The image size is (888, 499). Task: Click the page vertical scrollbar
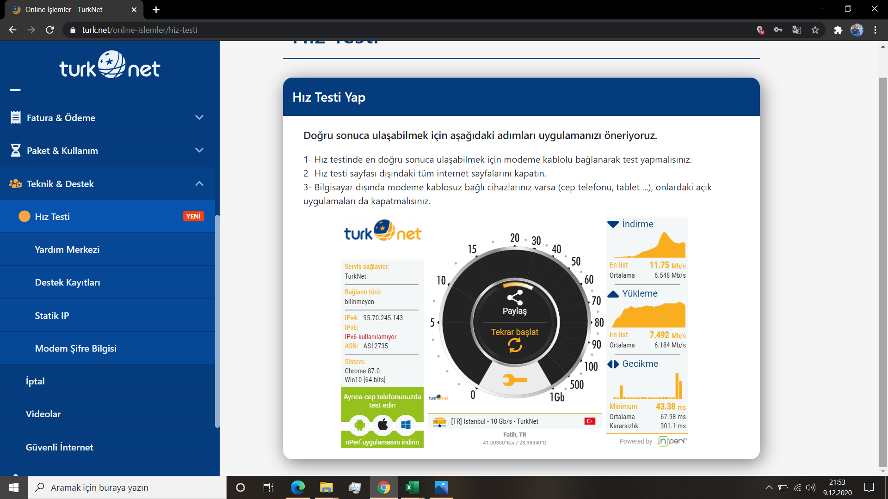883,273
